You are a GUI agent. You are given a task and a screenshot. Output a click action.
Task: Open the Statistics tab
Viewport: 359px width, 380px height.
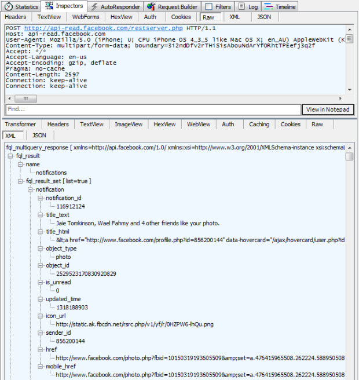[x=21, y=6]
